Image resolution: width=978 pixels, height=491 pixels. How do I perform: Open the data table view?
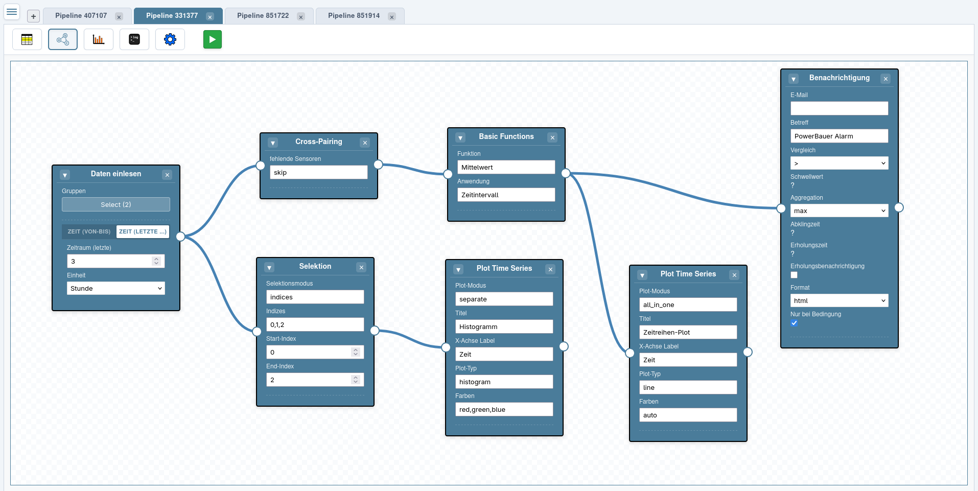27,39
